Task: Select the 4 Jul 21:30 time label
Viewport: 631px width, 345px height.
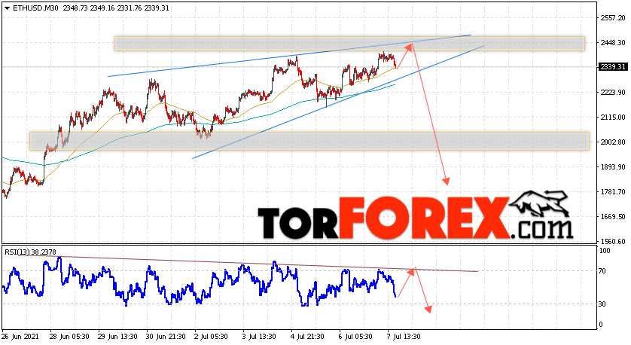Action: 308,337
